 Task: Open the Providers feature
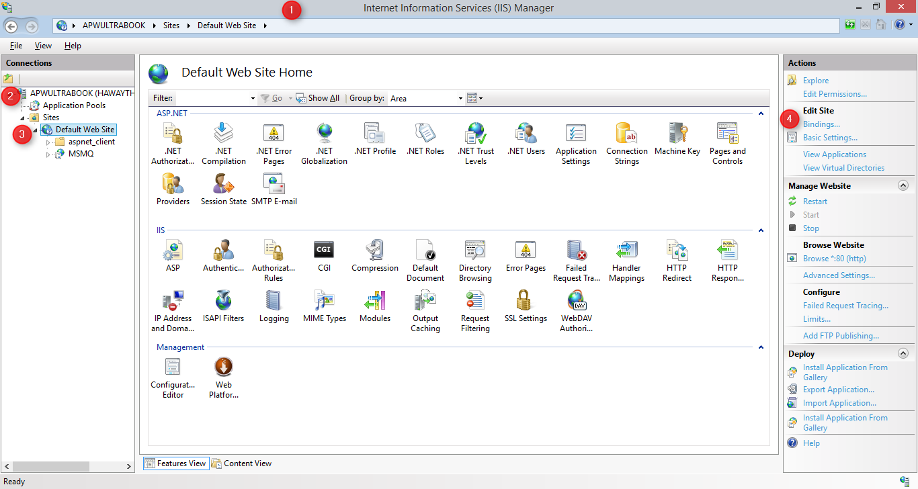tap(173, 189)
